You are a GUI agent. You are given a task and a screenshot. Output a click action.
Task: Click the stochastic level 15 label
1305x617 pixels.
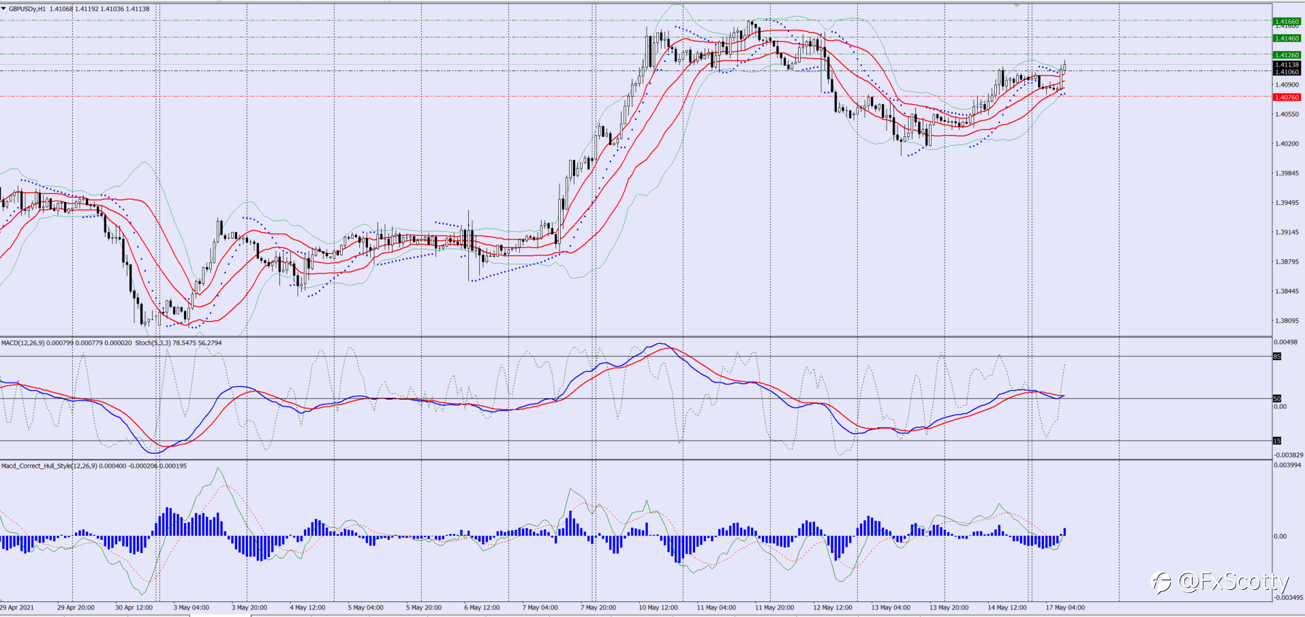pos(1277,441)
